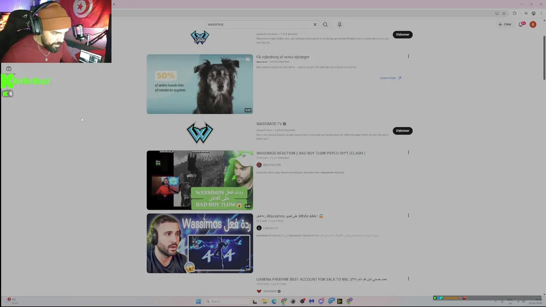
Task: Click the Créer button
Action: (505, 24)
